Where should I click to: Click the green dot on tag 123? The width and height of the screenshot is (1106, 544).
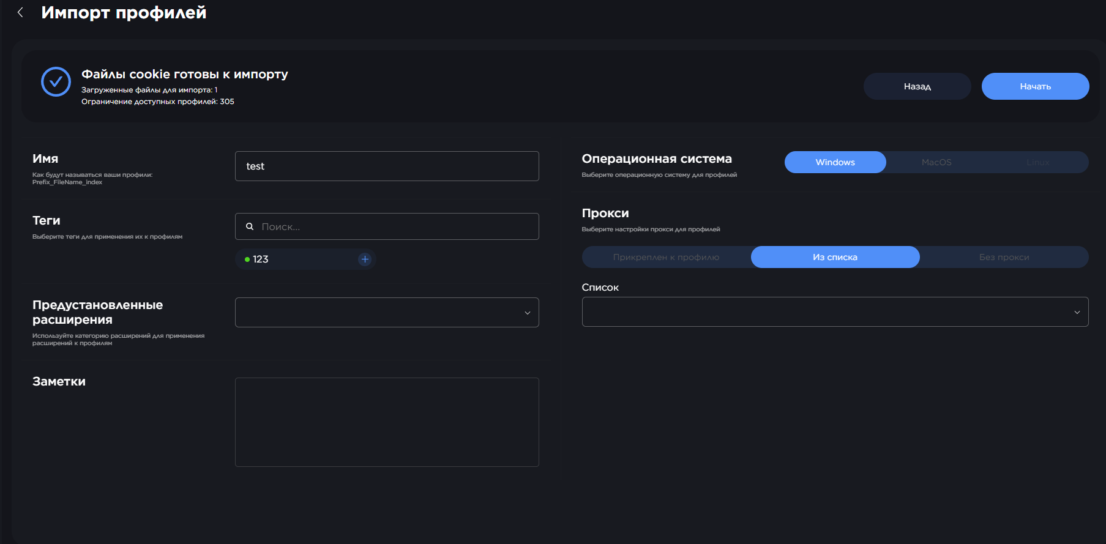[247, 259]
